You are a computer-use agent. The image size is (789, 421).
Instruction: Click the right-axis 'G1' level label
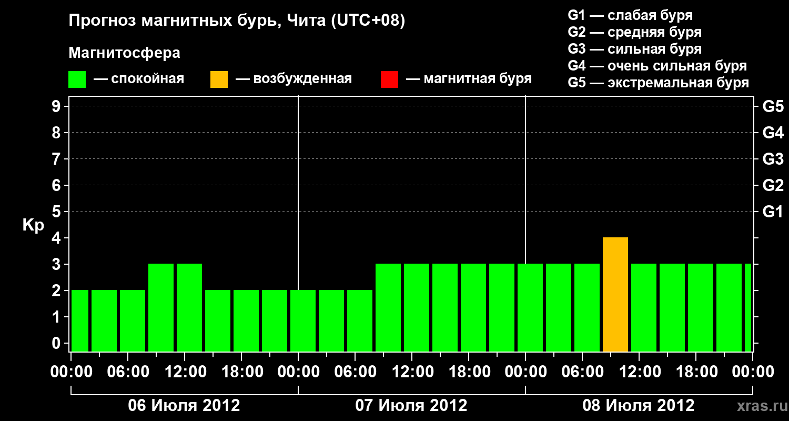pyautogui.click(x=773, y=212)
